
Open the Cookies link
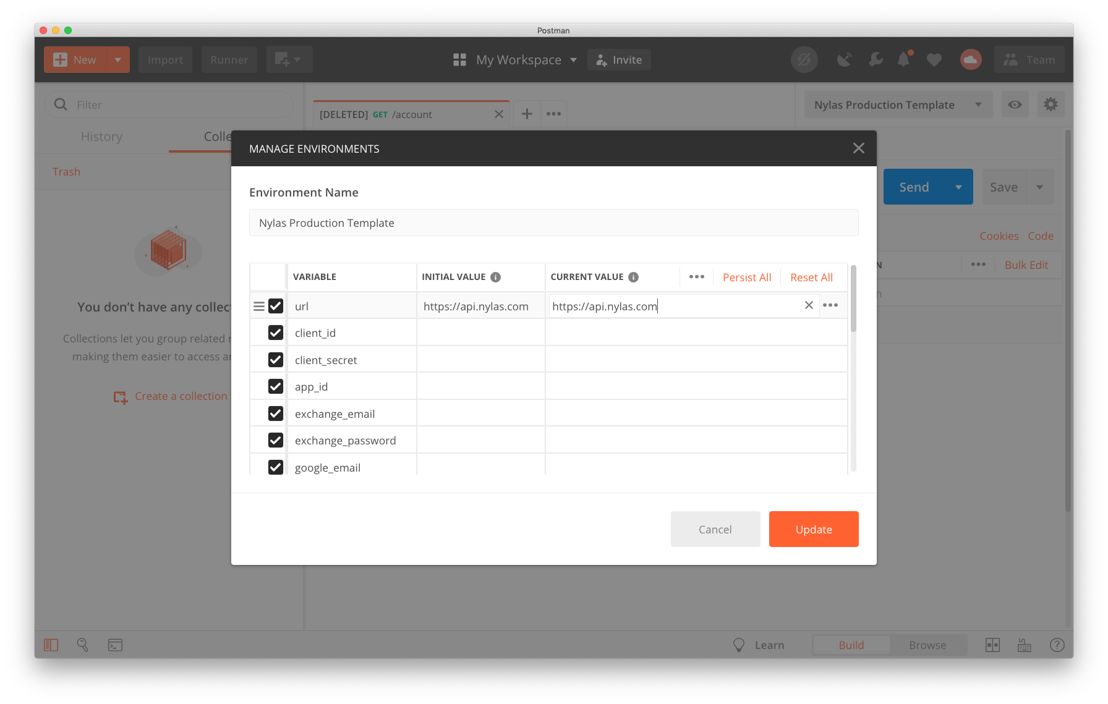pos(999,236)
